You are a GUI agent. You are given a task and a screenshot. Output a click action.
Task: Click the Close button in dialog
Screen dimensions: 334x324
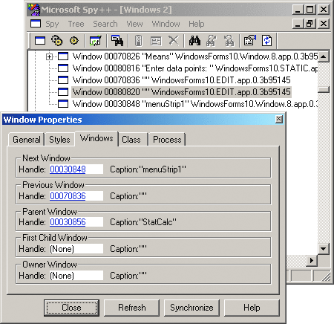point(71,308)
